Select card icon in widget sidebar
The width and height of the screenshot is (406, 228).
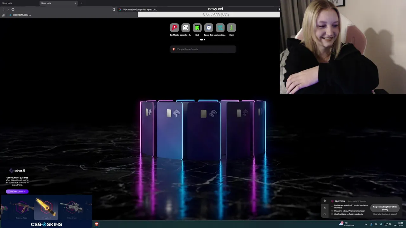click(x=324, y=214)
